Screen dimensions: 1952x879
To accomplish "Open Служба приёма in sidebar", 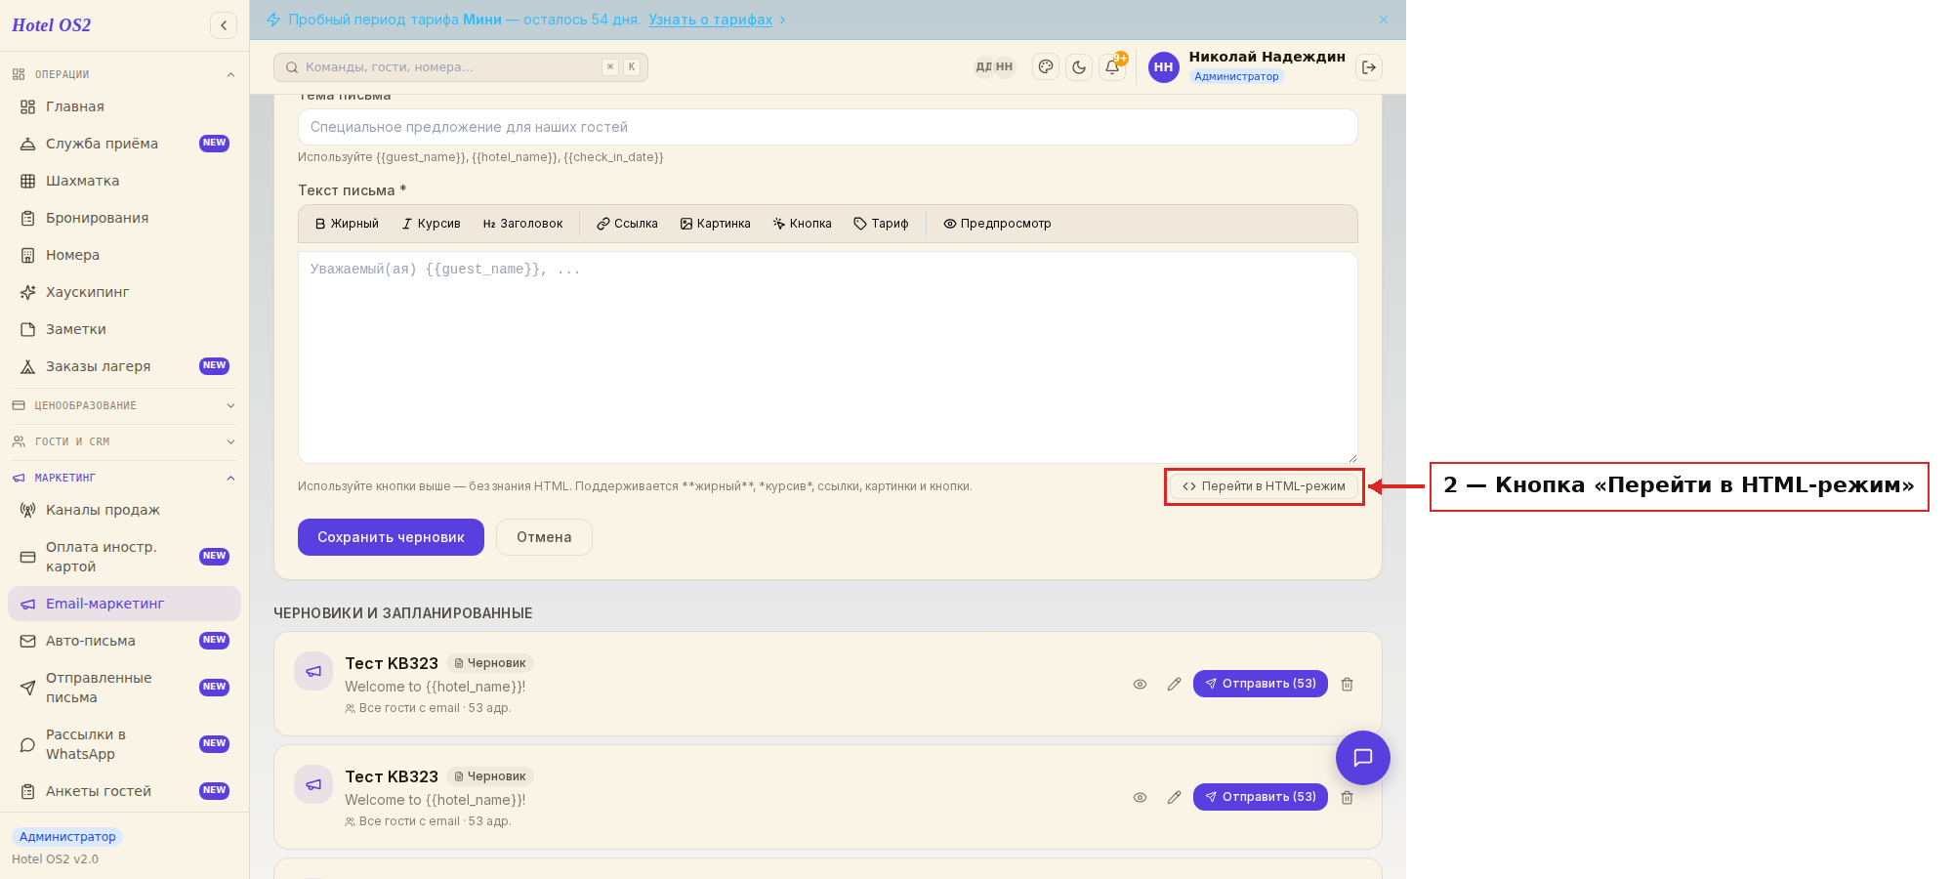I will [x=124, y=144].
